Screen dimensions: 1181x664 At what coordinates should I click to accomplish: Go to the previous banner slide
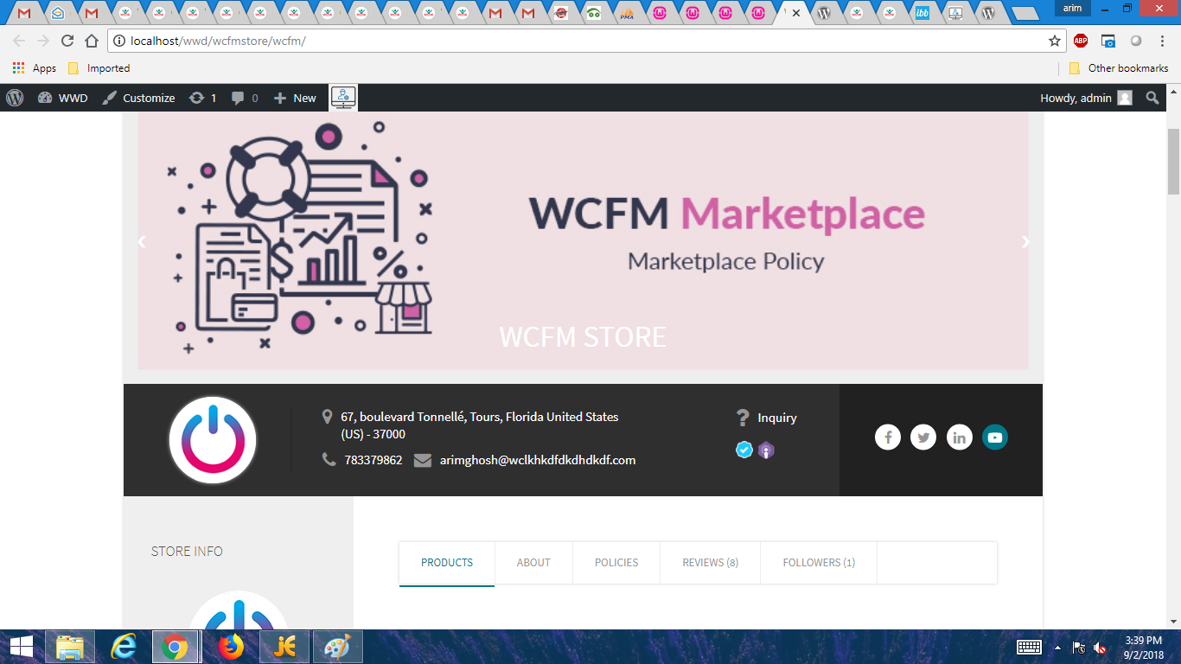[x=142, y=242]
